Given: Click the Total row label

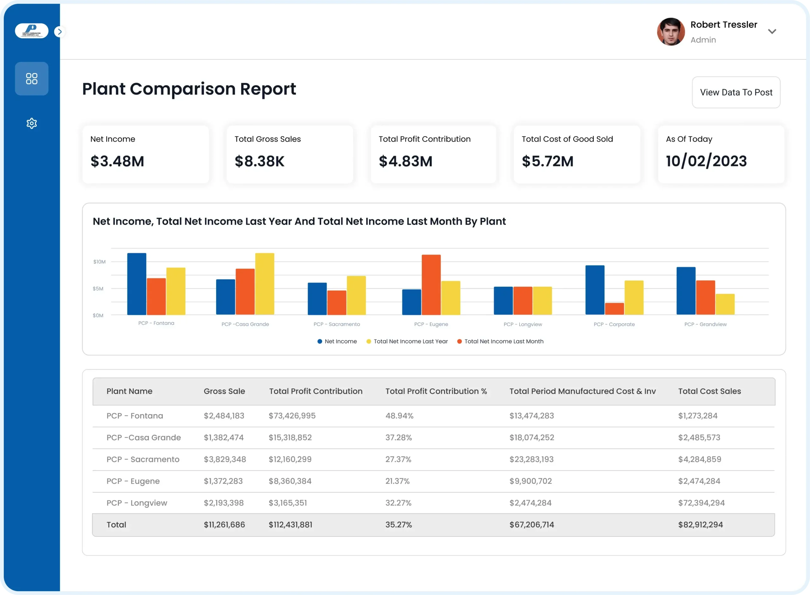Looking at the screenshot, I should [x=116, y=525].
